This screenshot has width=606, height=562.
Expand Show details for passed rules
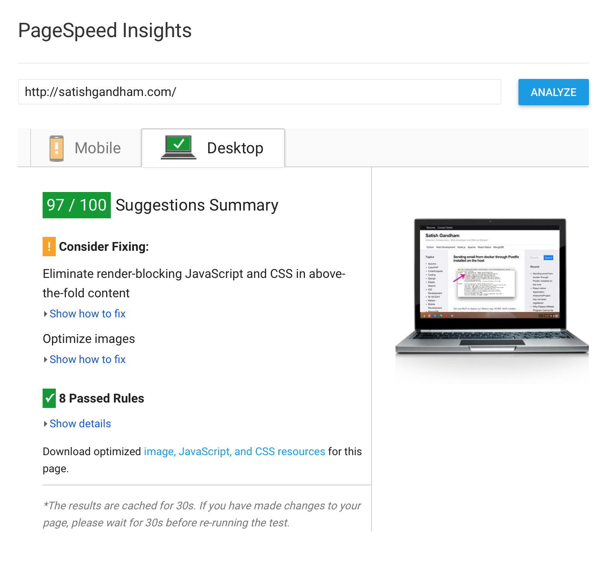pyautogui.click(x=80, y=424)
